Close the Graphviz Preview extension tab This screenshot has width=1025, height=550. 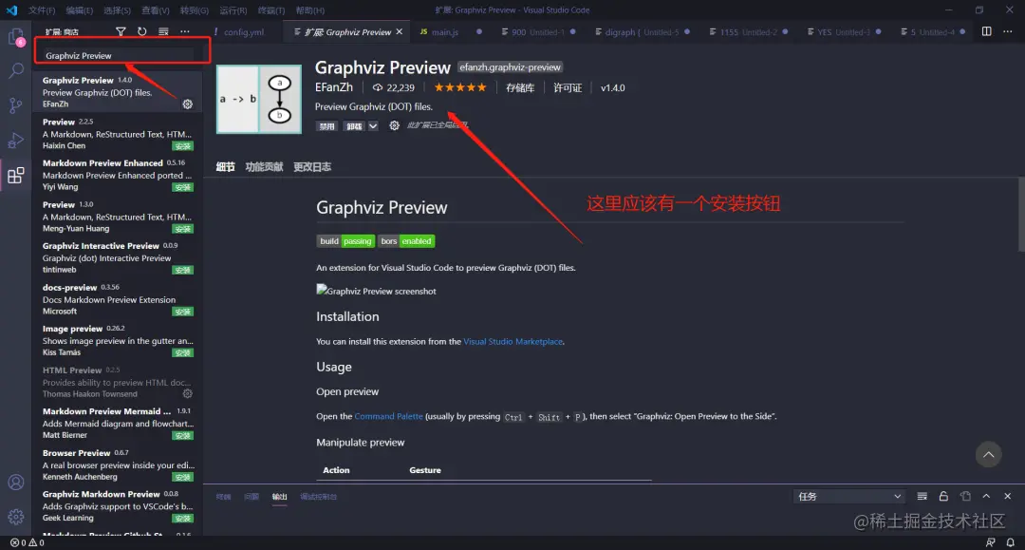400,31
